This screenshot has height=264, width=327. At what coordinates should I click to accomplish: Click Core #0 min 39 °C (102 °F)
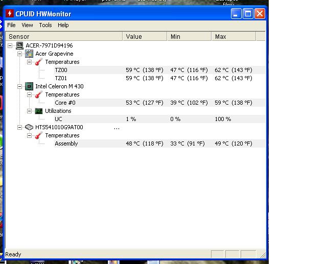(189, 103)
